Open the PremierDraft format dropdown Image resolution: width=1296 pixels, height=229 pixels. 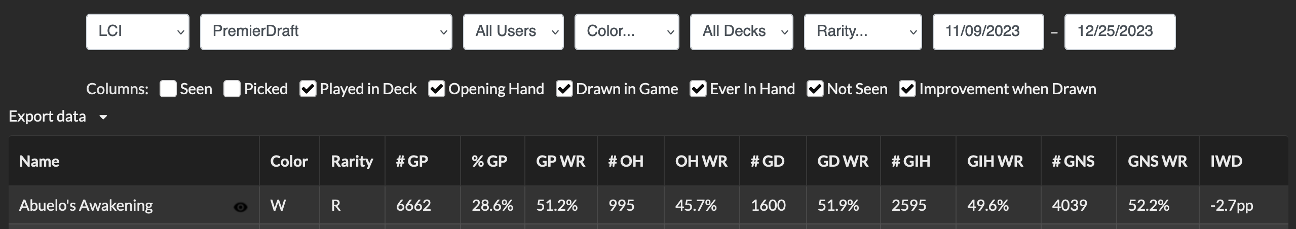click(x=326, y=31)
